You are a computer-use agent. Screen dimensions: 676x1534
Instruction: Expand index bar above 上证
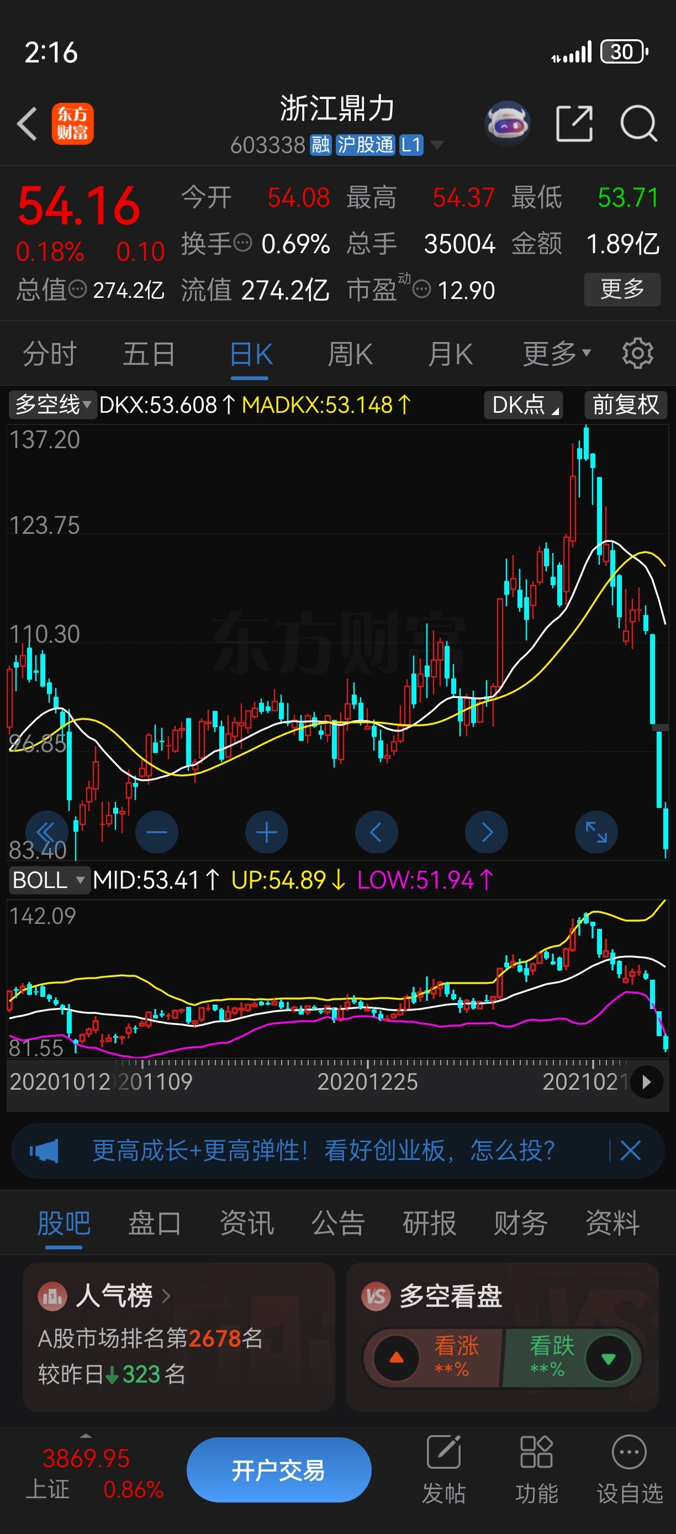click(86, 1436)
